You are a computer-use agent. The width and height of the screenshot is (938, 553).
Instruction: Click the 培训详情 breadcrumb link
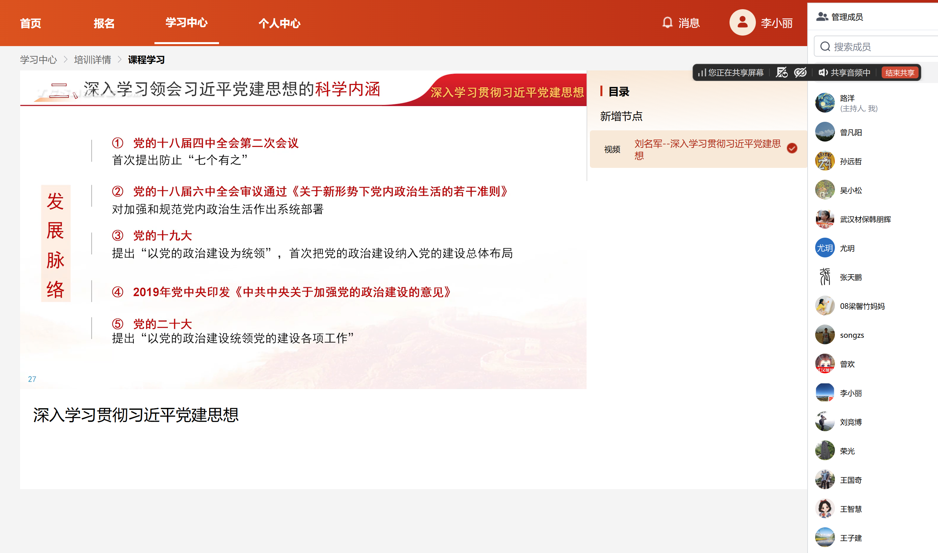point(93,60)
